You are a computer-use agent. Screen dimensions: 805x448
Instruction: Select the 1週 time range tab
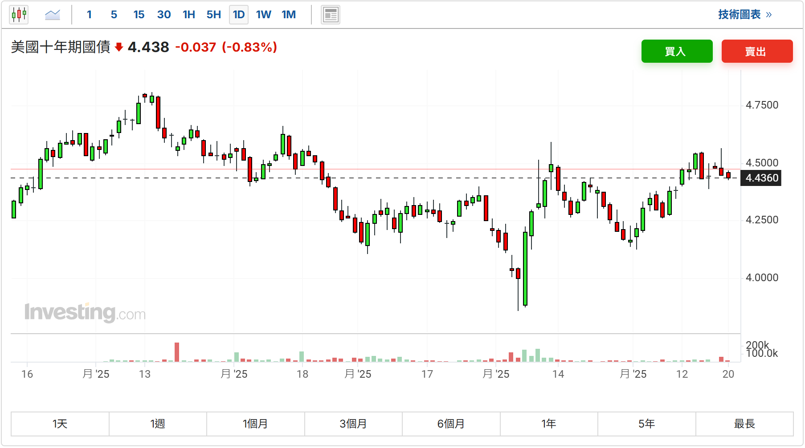pyautogui.click(x=158, y=424)
